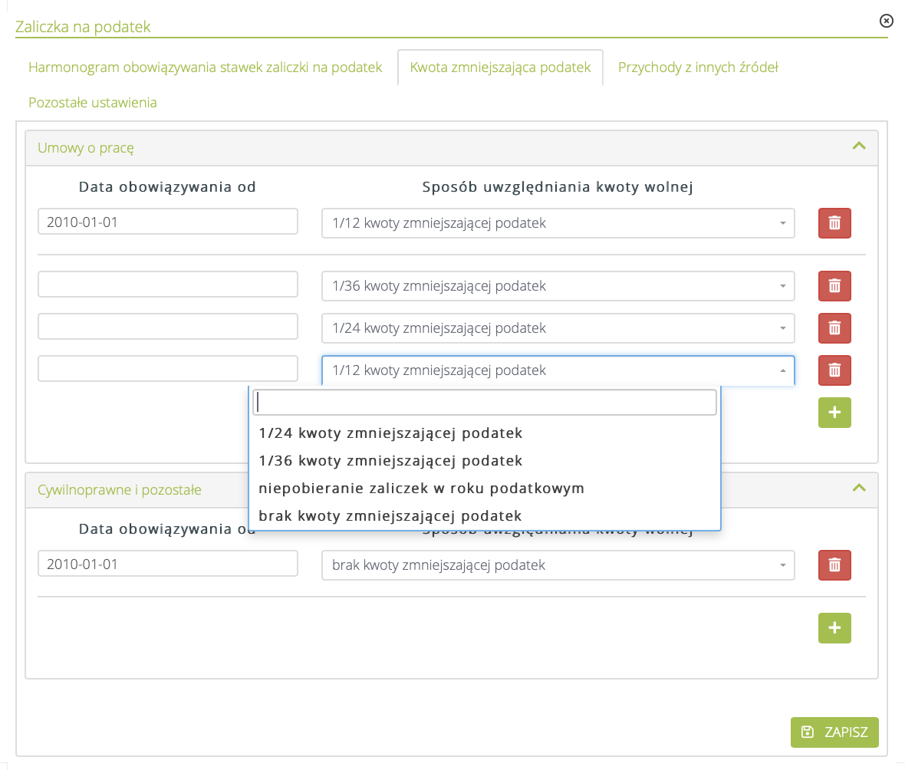This screenshot has height=770, width=905.
Task: Save changes with the ZAPISZ button
Action: click(x=834, y=732)
